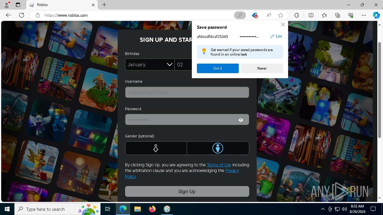Click the Username input field
The image size is (383, 215).
click(187, 92)
